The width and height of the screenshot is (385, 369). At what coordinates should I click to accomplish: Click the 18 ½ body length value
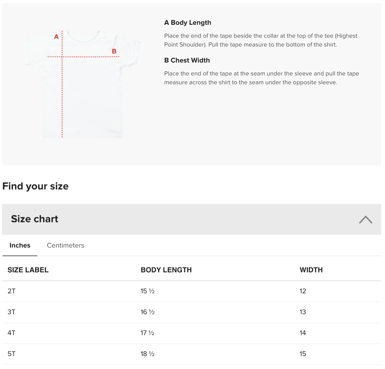click(x=148, y=354)
